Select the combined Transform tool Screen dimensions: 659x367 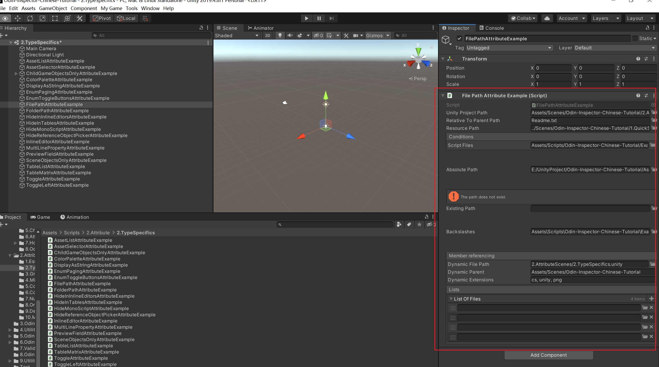(x=67, y=18)
